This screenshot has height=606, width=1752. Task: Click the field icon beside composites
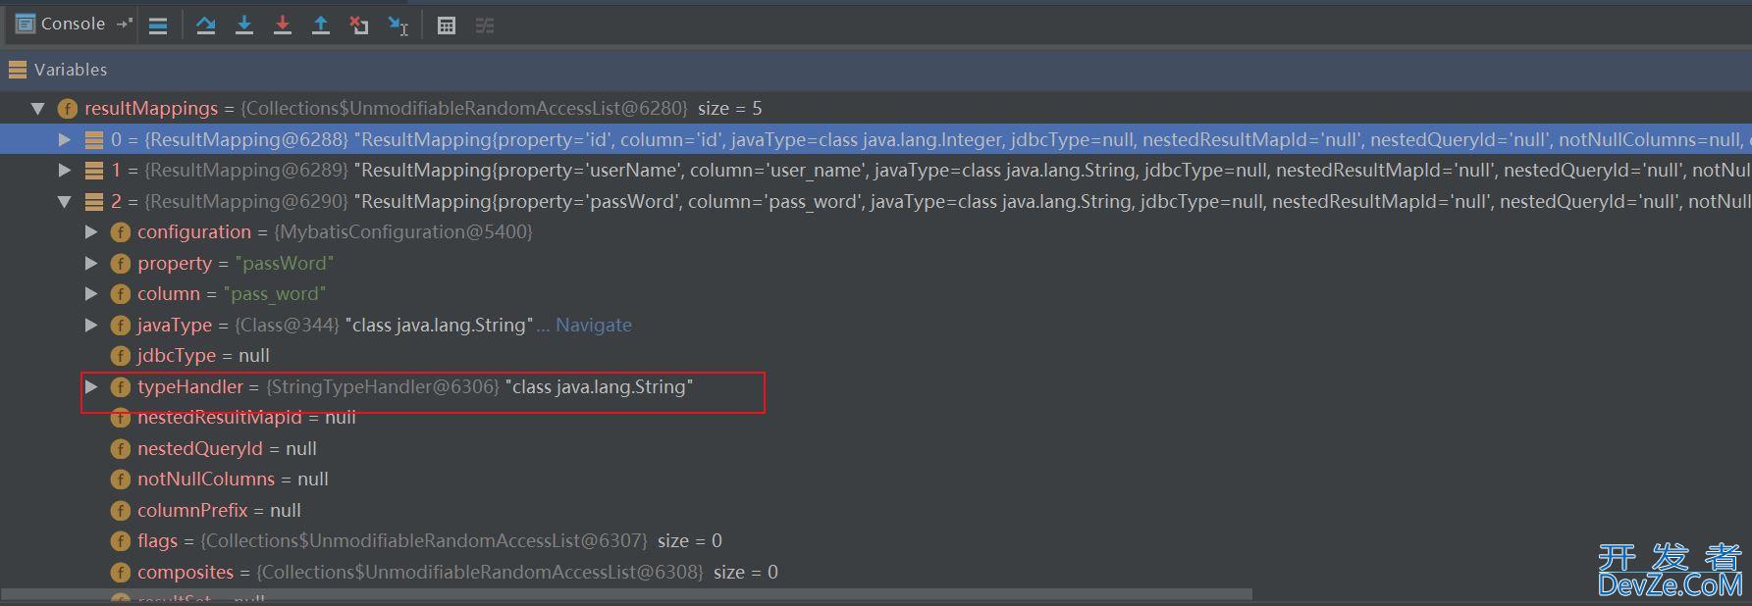(121, 572)
